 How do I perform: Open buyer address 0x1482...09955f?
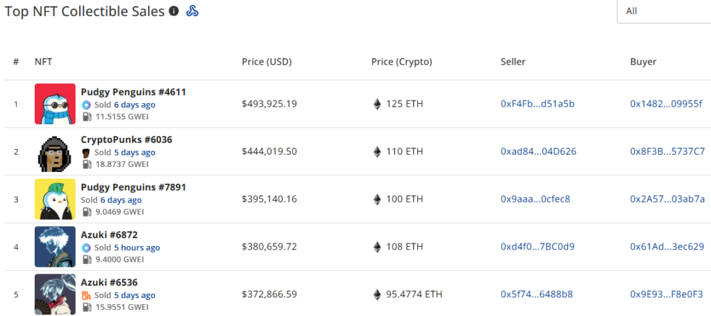(666, 104)
